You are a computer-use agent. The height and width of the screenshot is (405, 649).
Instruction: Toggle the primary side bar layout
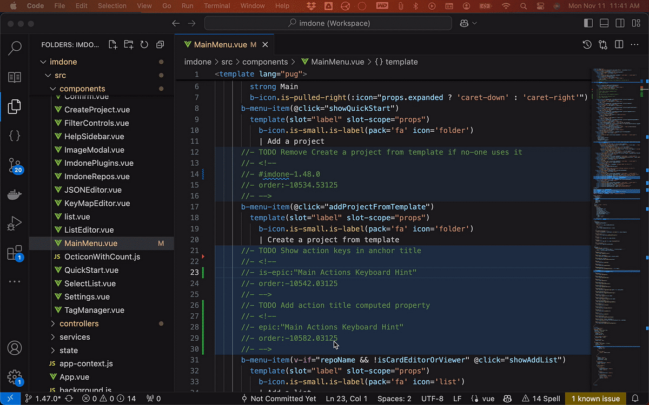pyautogui.click(x=588, y=23)
